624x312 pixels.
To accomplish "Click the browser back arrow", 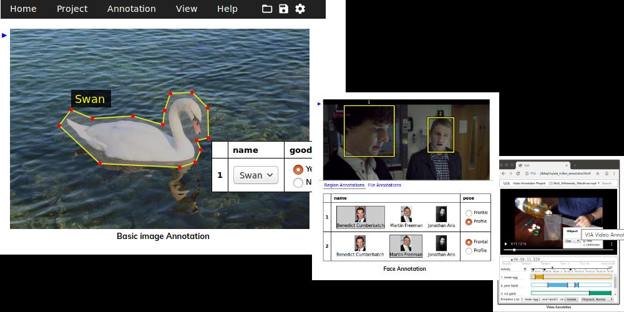I will click(504, 173).
